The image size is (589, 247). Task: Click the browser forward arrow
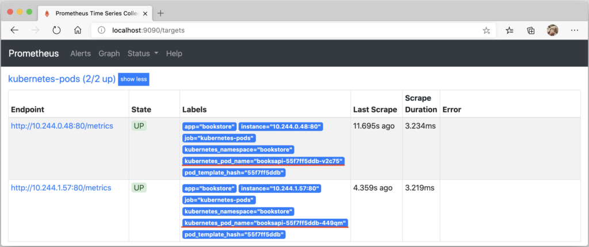(x=36, y=30)
